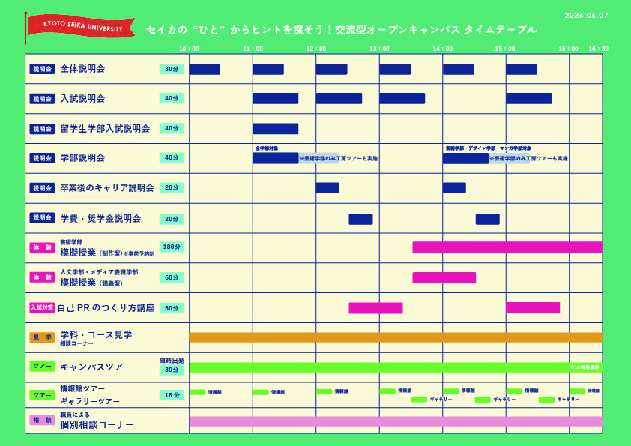Click the 10:00 time marker
The image size is (631, 446).
click(x=190, y=49)
